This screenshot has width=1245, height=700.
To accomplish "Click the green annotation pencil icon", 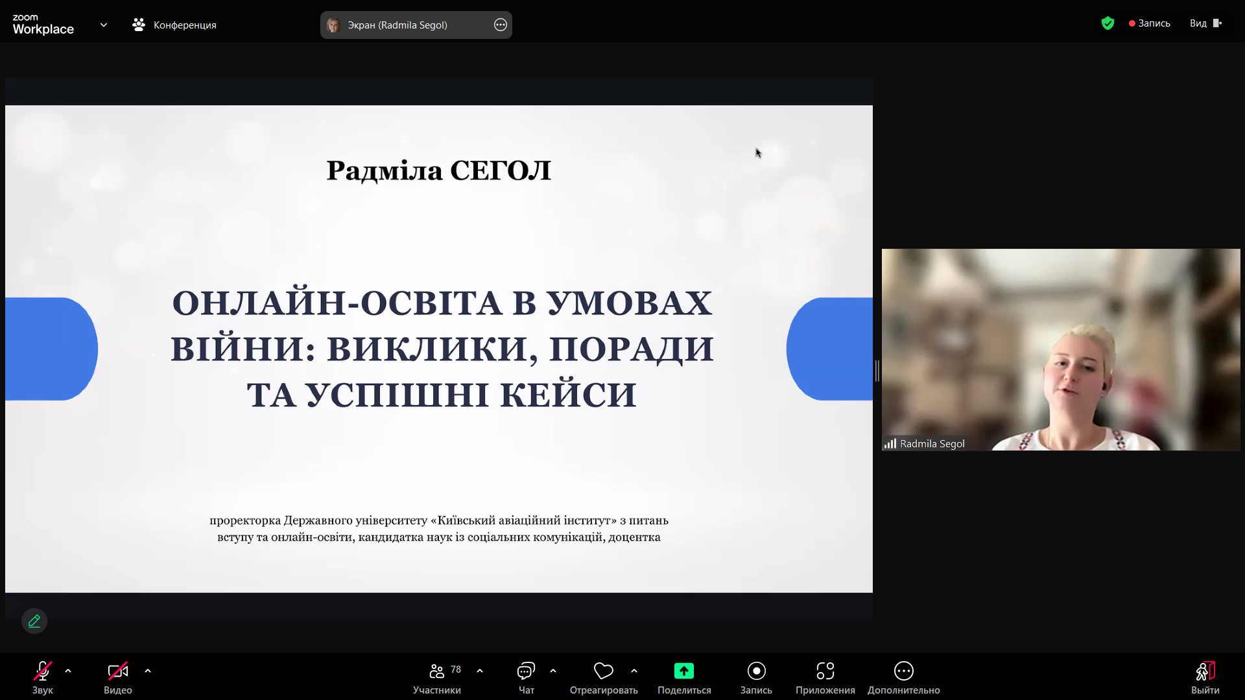I will 34,621.
